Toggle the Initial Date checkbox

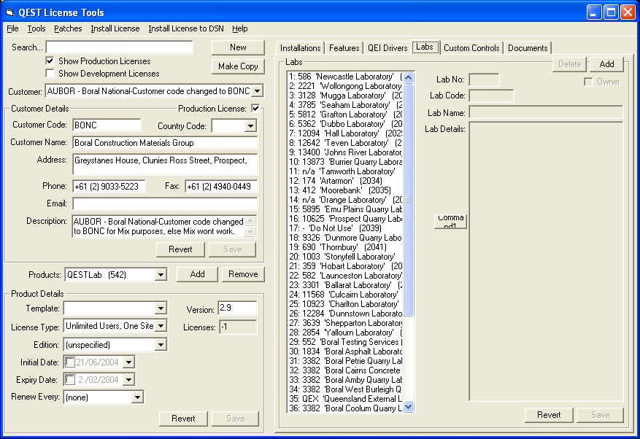(70, 362)
